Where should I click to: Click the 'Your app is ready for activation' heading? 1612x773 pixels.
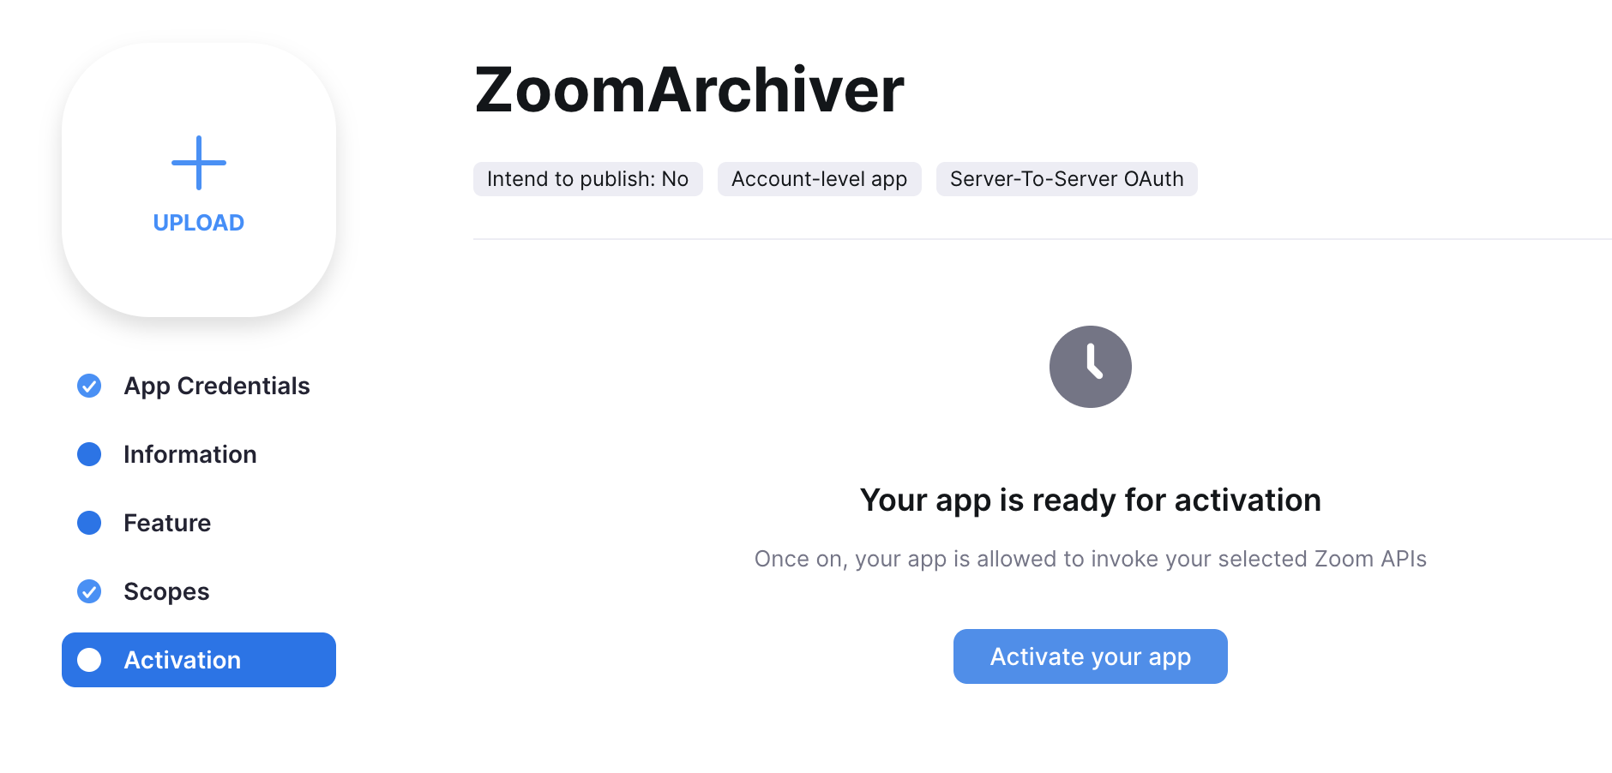click(1091, 500)
